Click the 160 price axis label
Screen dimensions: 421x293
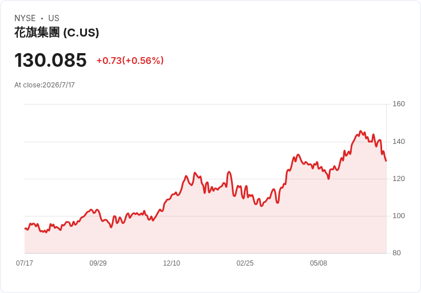point(399,104)
